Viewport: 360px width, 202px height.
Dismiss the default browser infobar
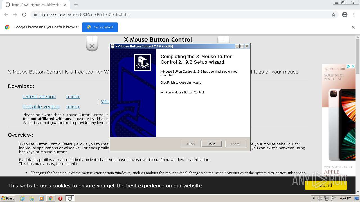pos(353,27)
